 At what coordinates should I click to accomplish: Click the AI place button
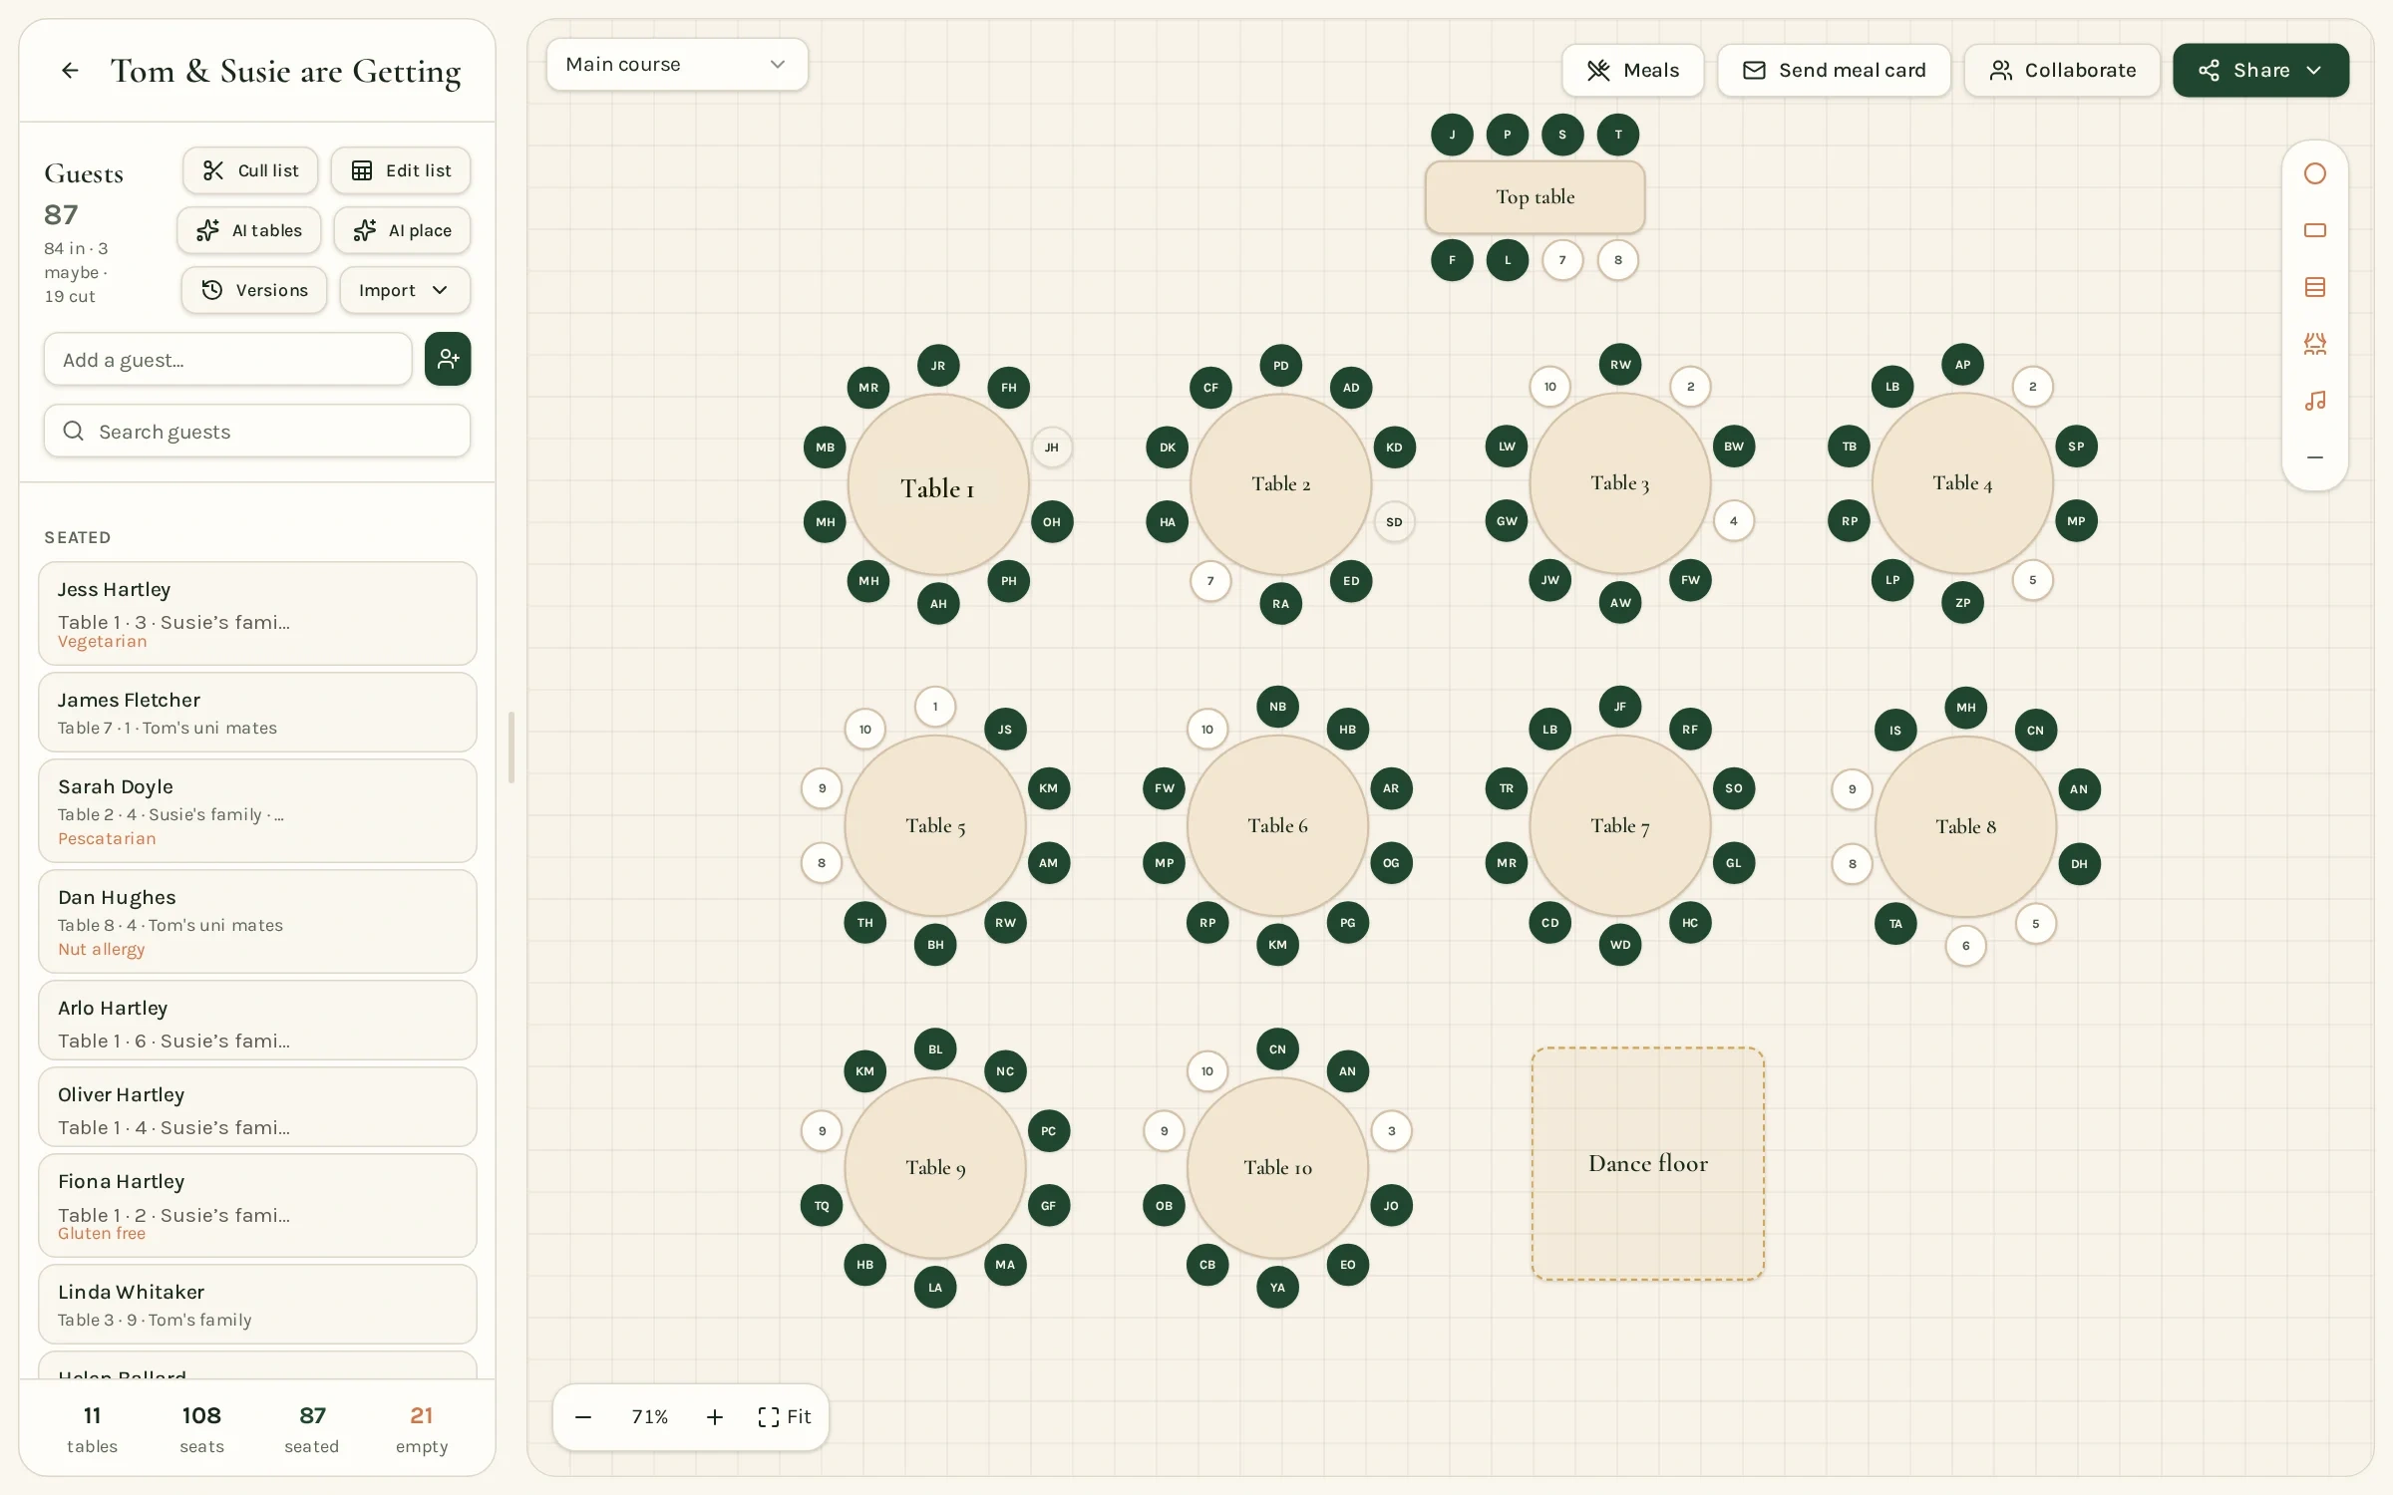coord(403,230)
